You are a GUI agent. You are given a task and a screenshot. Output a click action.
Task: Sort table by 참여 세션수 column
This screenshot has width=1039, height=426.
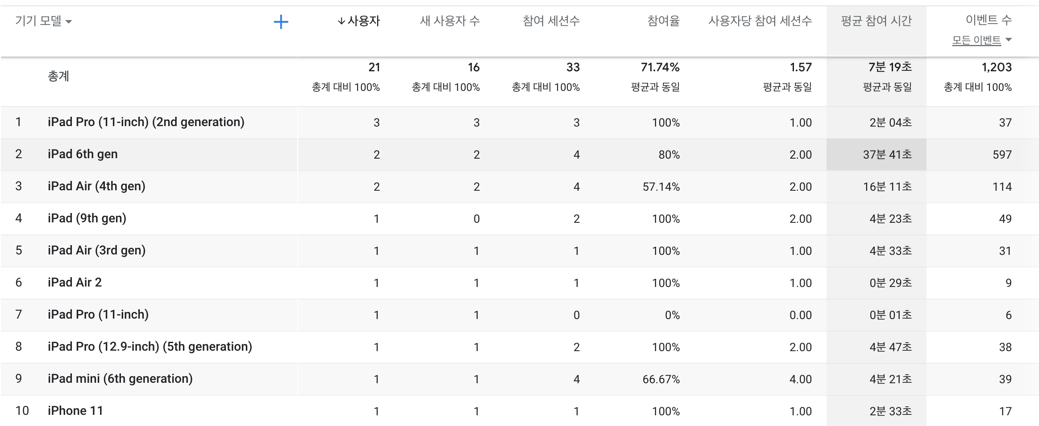click(x=551, y=21)
